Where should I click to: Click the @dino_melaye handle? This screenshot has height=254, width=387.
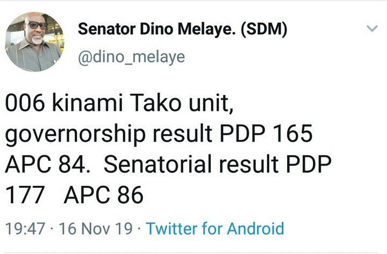tap(131, 57)
